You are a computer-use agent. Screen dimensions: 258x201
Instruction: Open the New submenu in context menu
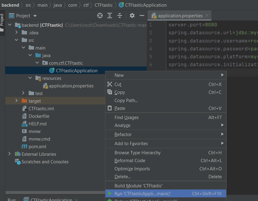point(166,75)
